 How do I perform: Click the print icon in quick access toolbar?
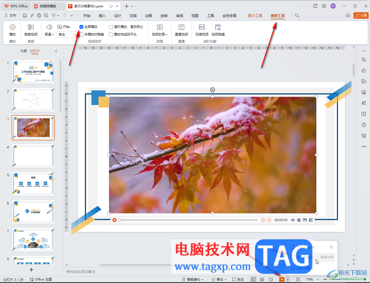click(39, 15)
